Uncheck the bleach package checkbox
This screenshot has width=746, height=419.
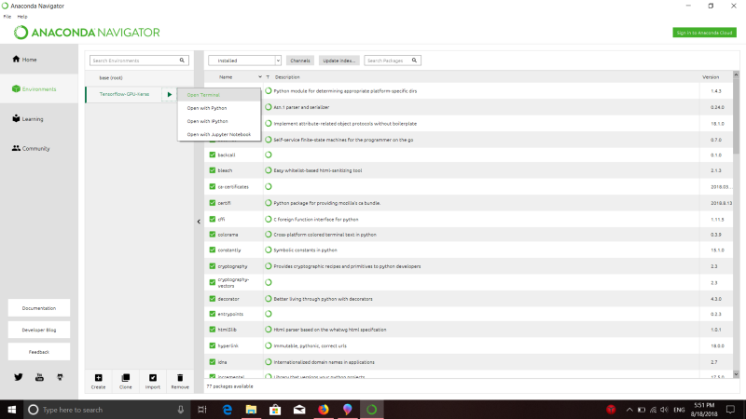point(213,170)
